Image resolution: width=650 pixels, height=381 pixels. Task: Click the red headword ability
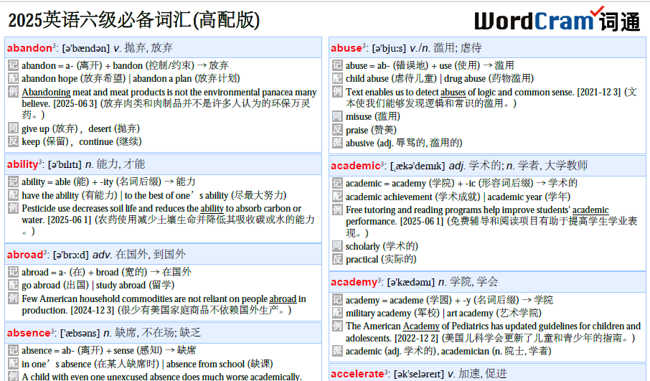pos(22,164)
